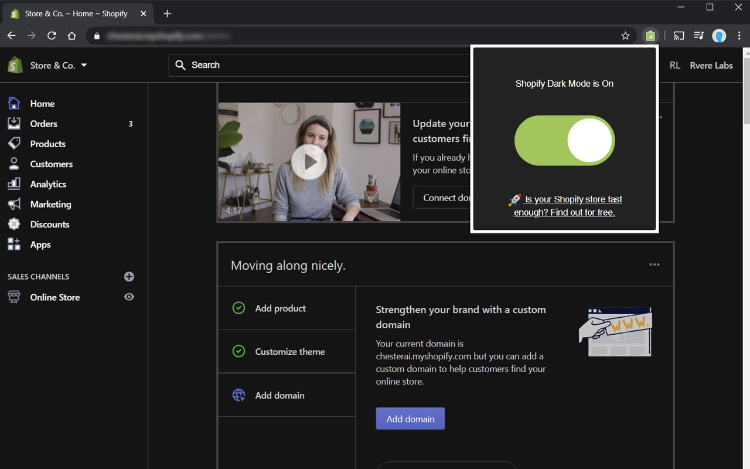Add a new sales channel
This screenshot has width=750, height=469.
[129, 276]
